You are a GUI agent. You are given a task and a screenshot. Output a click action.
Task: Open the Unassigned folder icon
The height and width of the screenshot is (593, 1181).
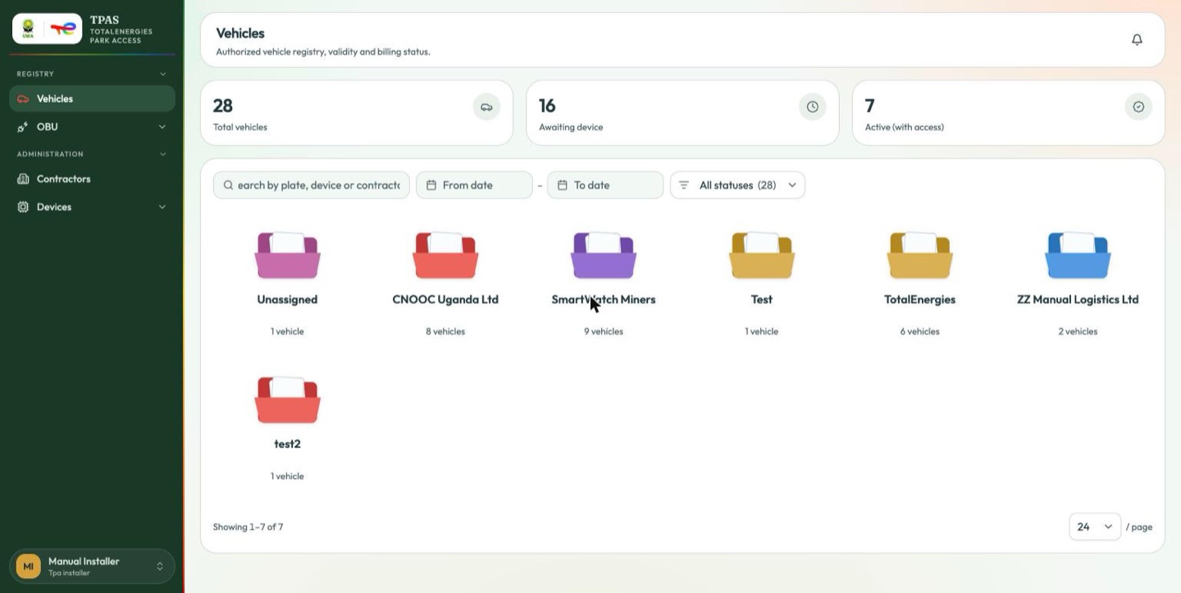(x=287, y=255)
